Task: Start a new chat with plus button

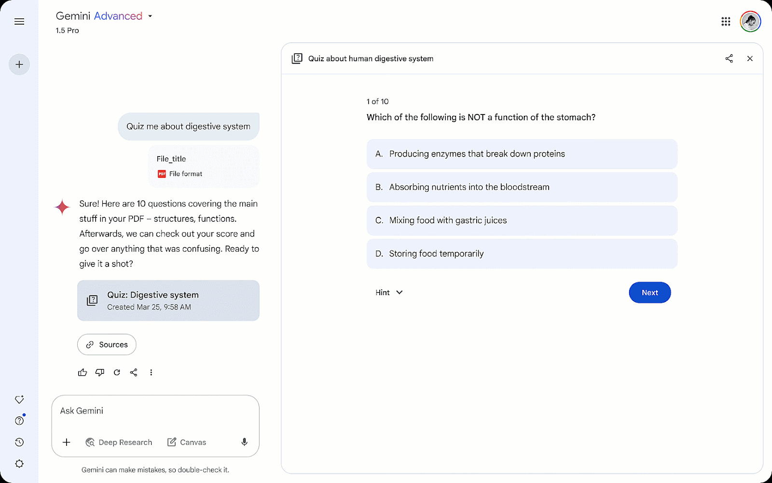Action: (19, 64)
